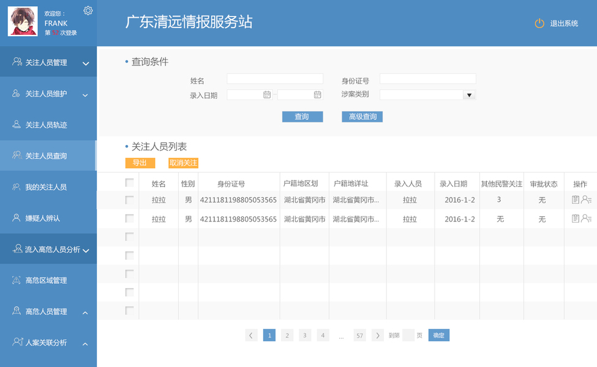Click person-list icon in first row

coord(587,199)
